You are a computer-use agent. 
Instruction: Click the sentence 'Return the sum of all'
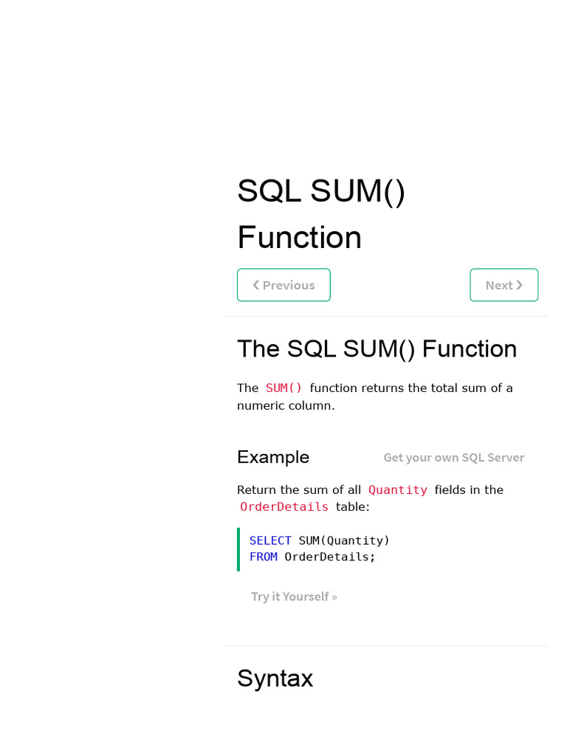click(x=299, y=490)
